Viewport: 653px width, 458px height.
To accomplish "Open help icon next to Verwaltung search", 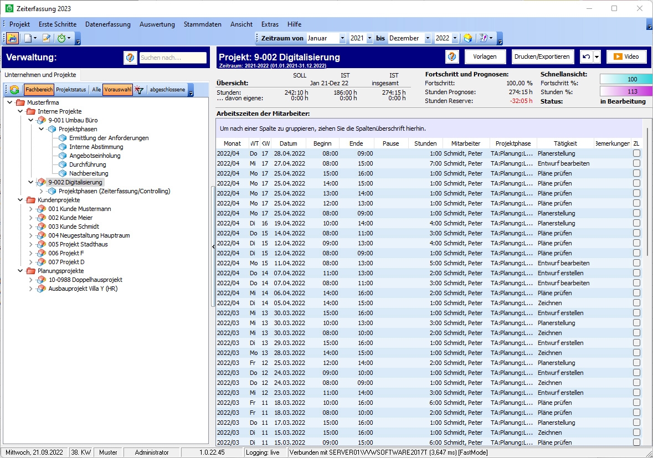I will [x=130, y=57].
